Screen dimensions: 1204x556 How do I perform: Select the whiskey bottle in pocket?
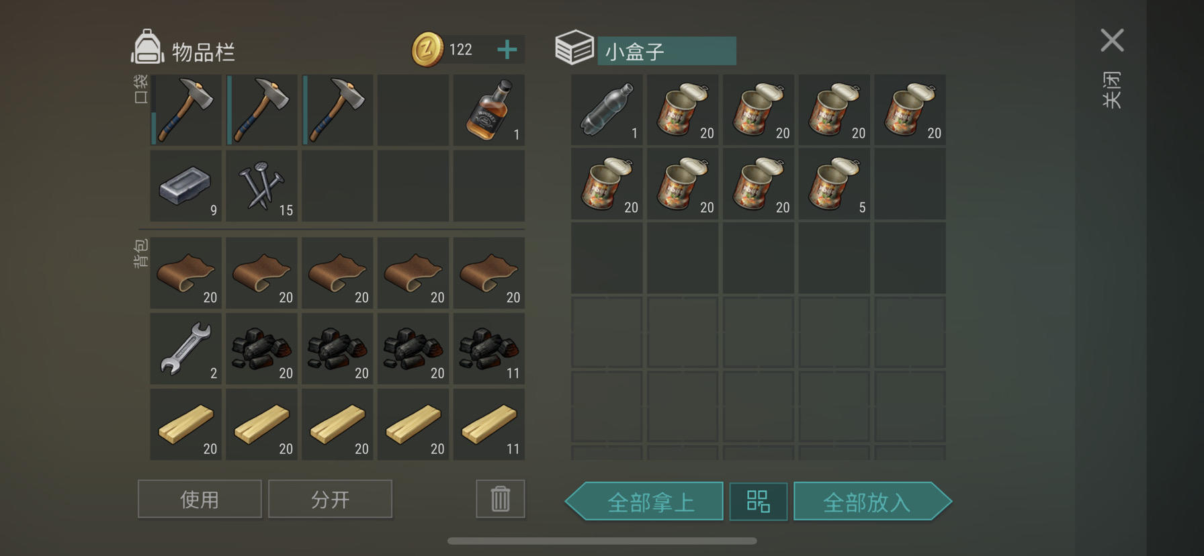pos(489,110)
